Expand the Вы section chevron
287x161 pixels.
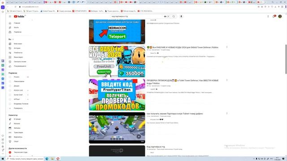(x=13, y=39)
